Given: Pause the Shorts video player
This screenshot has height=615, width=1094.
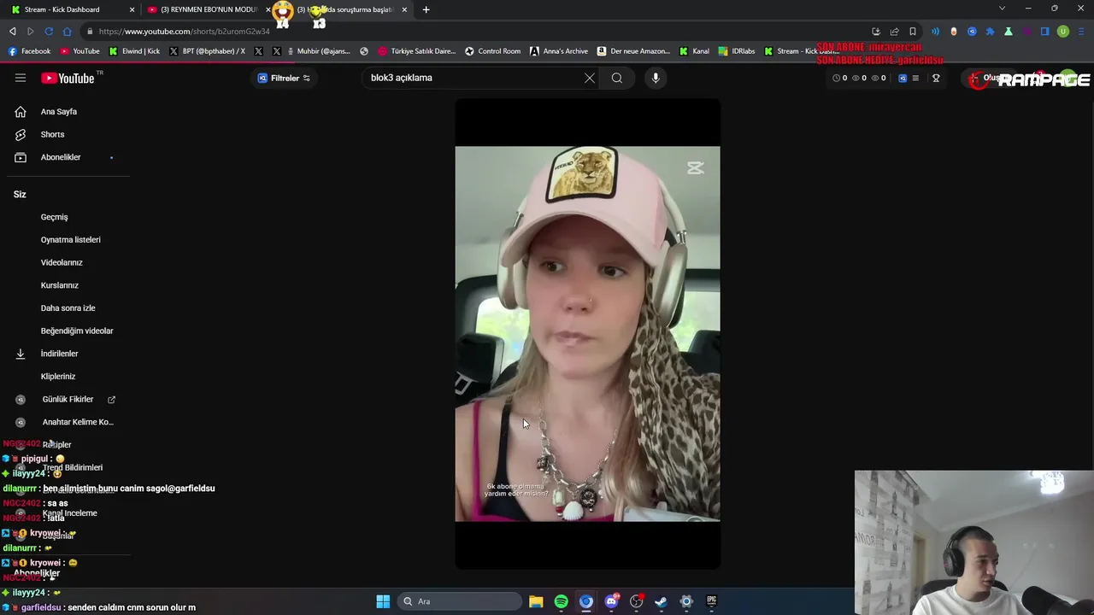Looking at the screenshot, I should pyautogui.click(x=587, y=334).
